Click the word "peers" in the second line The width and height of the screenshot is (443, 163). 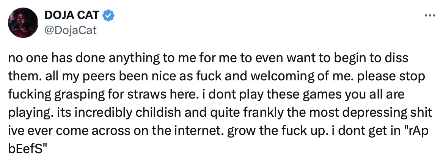[91, 77]
